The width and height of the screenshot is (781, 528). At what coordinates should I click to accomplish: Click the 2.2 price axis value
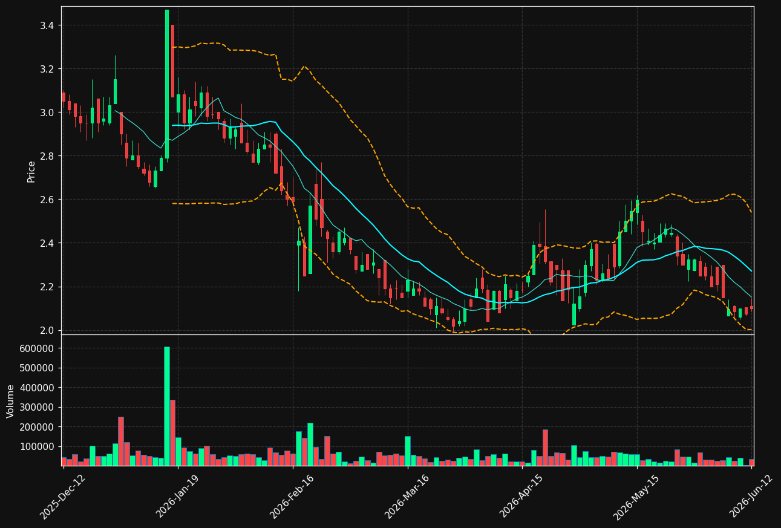point(47,287)
